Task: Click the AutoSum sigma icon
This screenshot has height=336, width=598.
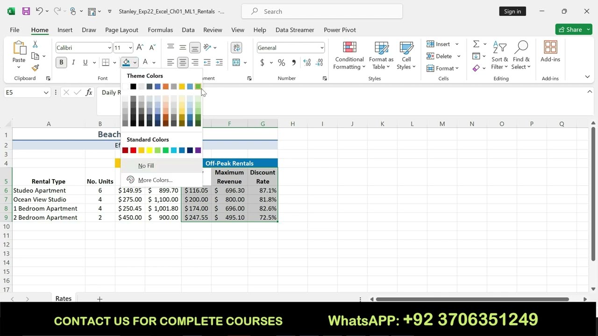Action: 476,44
